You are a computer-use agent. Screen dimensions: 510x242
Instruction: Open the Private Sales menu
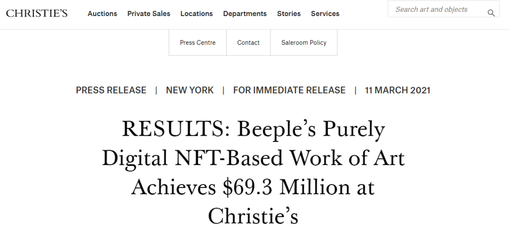pos(149,14)
